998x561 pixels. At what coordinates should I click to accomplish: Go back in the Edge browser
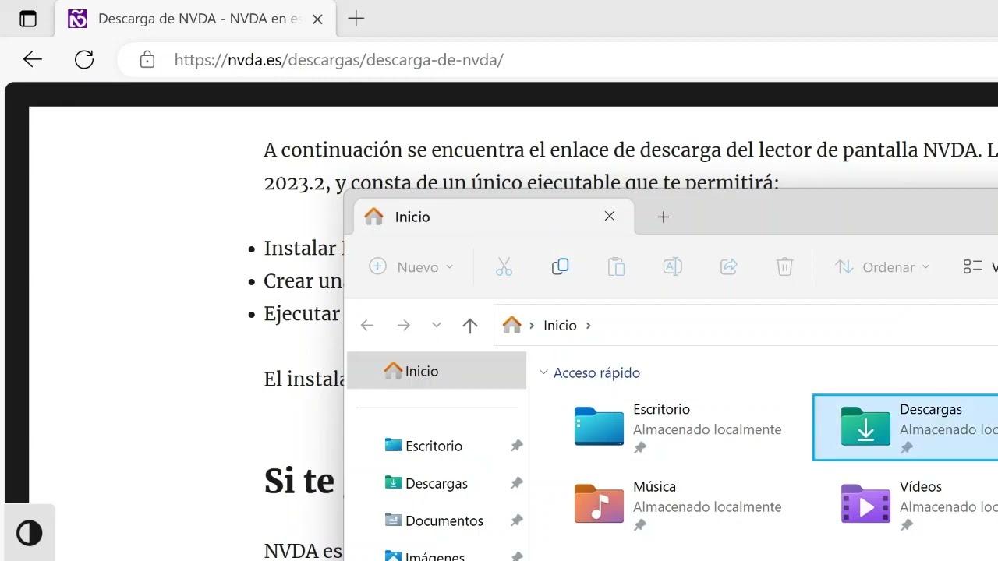click(x=32, y=59)
